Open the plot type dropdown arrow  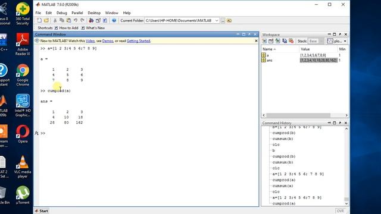point(345,41)
